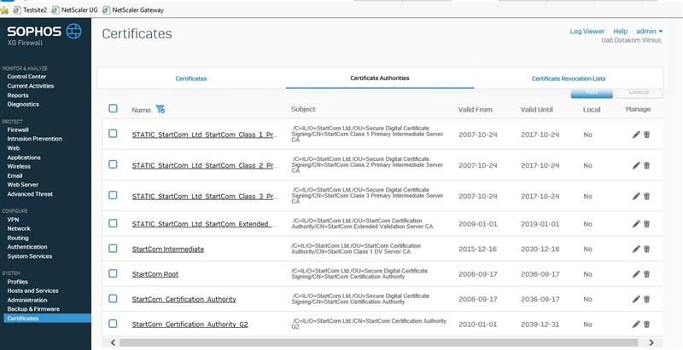Check the StartCom Root row
Image resolution: width=683 pixels, height=350 pixels.
(113, 273)
